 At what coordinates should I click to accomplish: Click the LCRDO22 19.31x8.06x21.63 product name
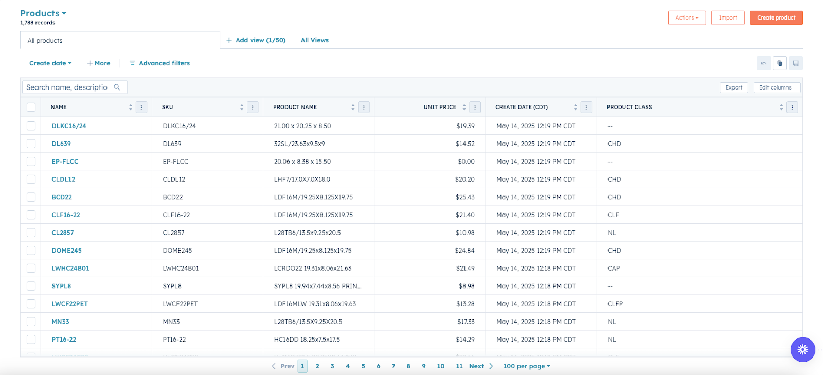tap(313, 269)
